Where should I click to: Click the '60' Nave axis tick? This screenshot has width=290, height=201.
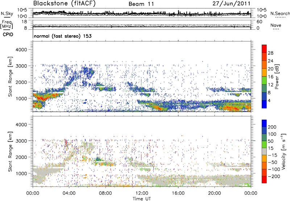(x=260, y=22)
